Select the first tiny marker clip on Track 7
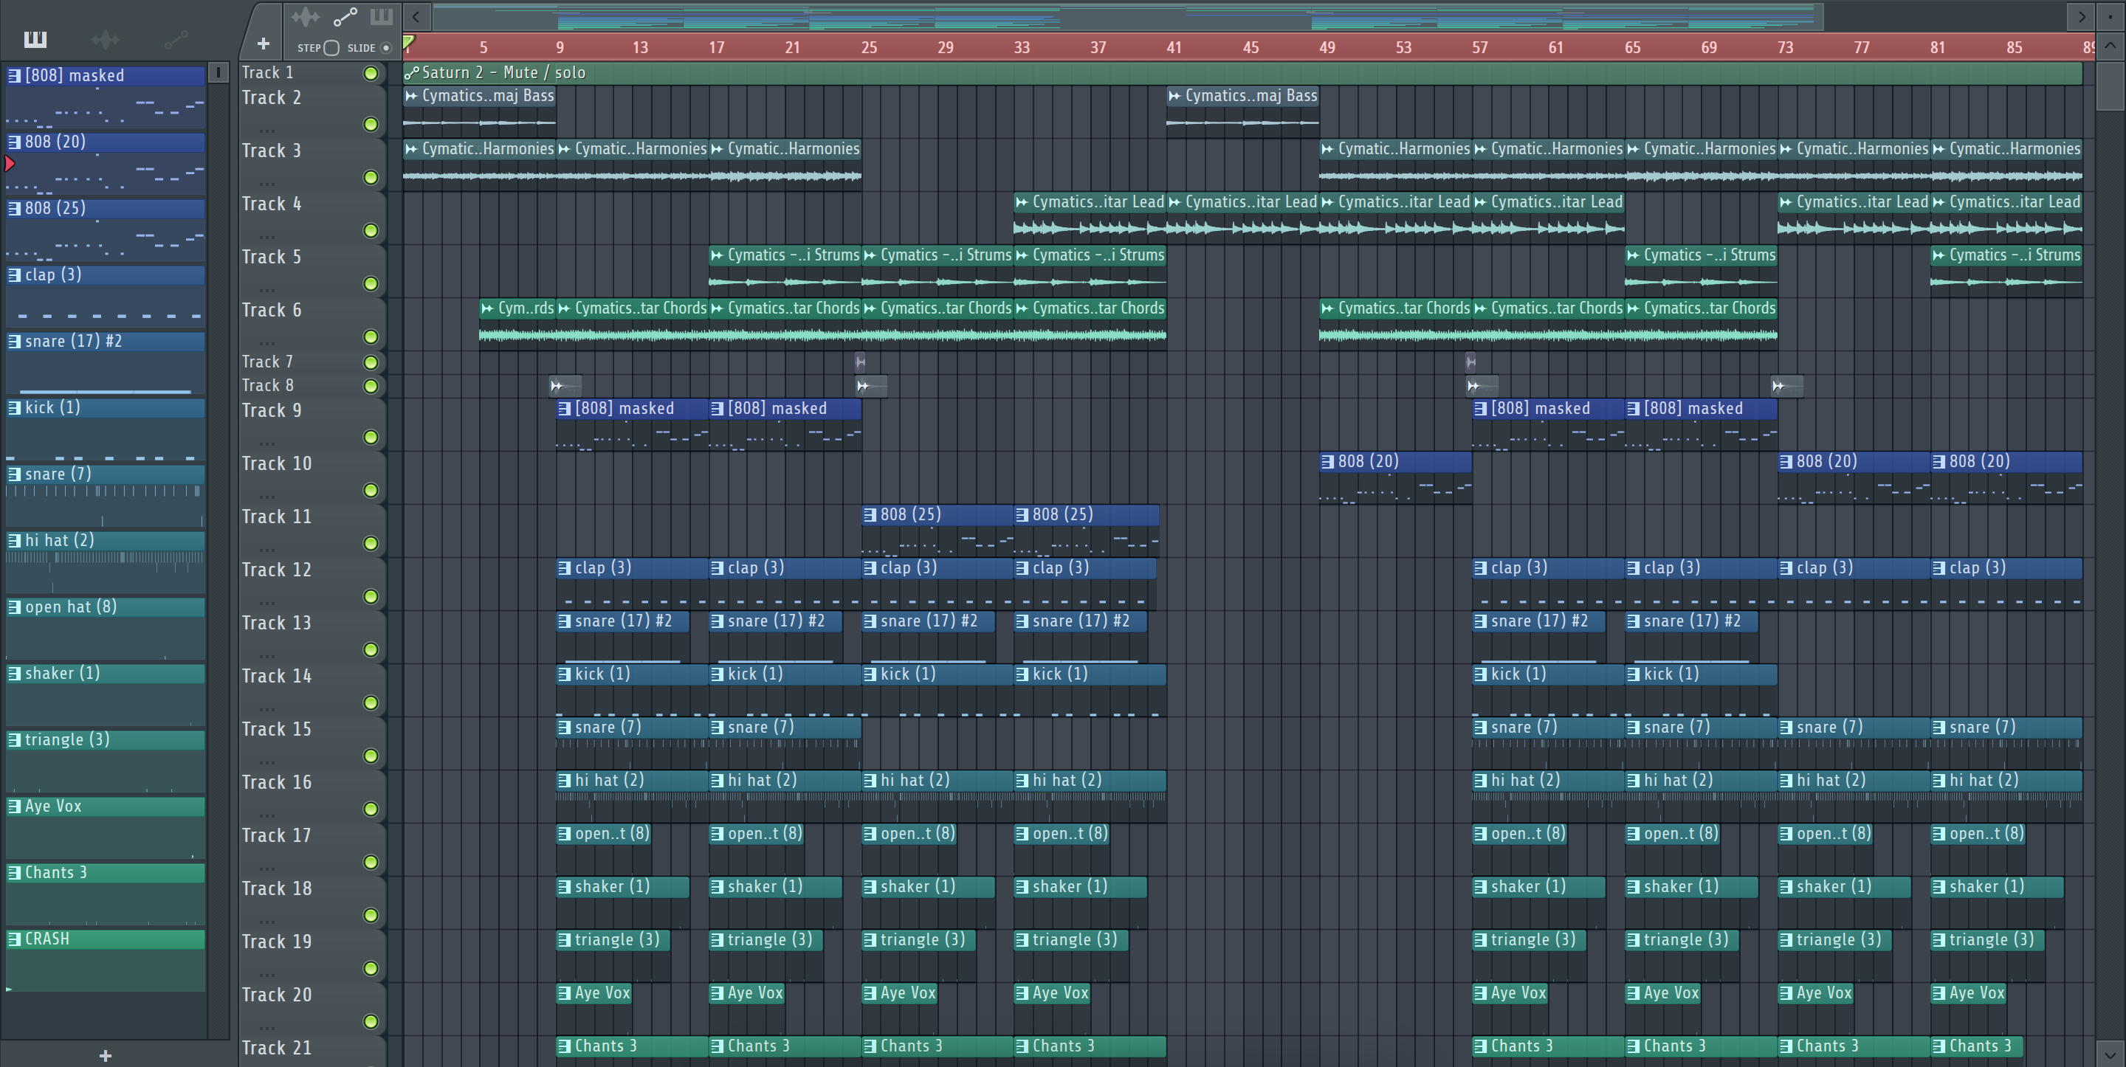The width and height of the screenshot is (2126, 1067). pos(861,362)
